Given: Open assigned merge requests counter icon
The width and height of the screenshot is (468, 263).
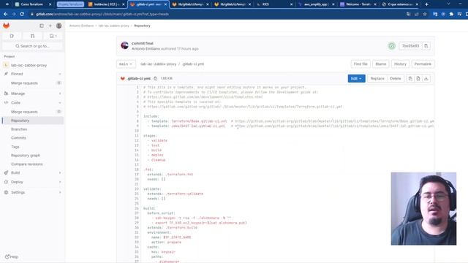Looking at the screenshot, I should pyautogui.click(x=32, y=36).
